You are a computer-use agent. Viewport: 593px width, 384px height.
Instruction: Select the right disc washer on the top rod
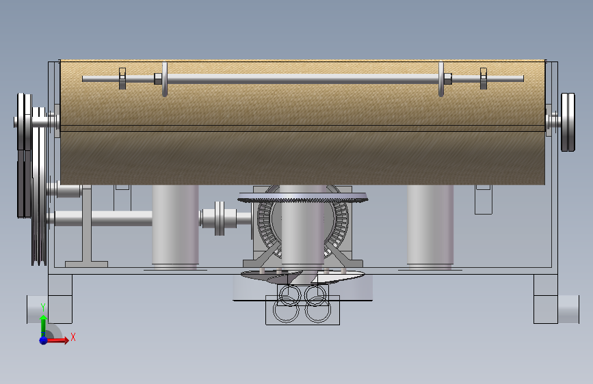pos(441,79)
